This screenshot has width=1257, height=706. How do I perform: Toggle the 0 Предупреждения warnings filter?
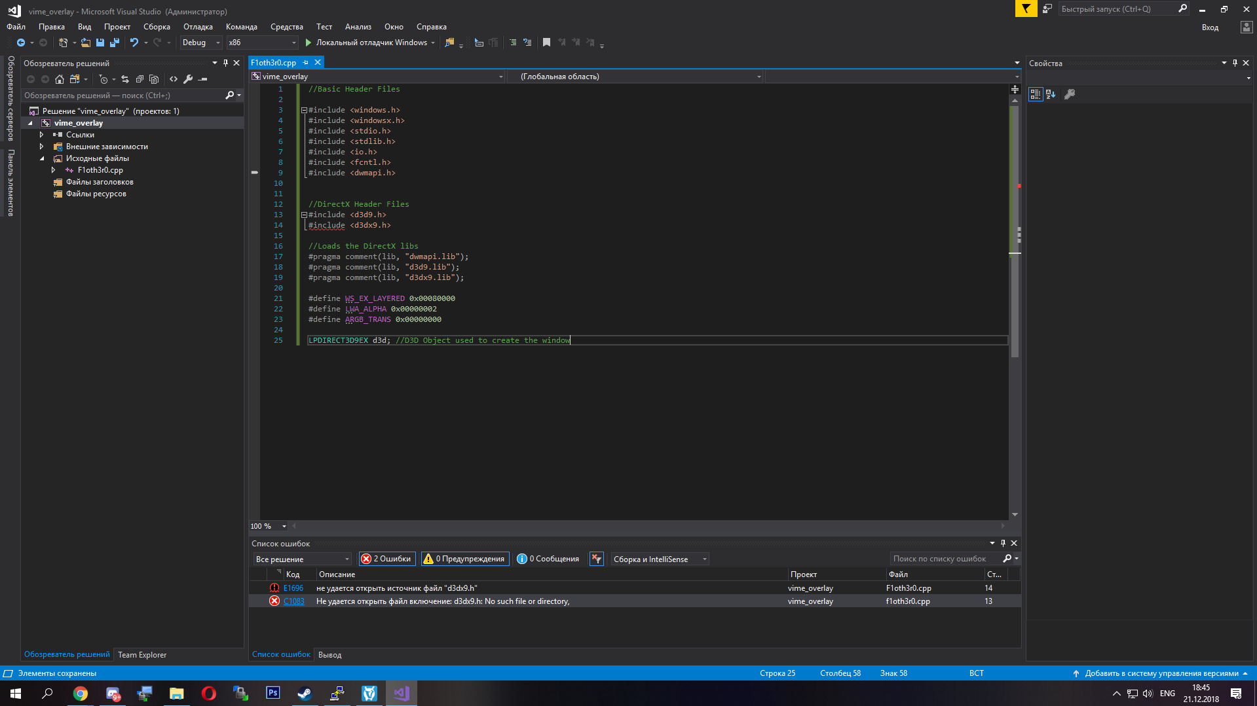click(x=464, y=559)
